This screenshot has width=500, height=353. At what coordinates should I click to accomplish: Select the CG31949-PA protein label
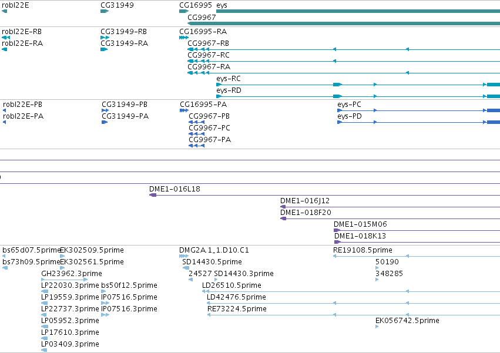coord(125,116)
